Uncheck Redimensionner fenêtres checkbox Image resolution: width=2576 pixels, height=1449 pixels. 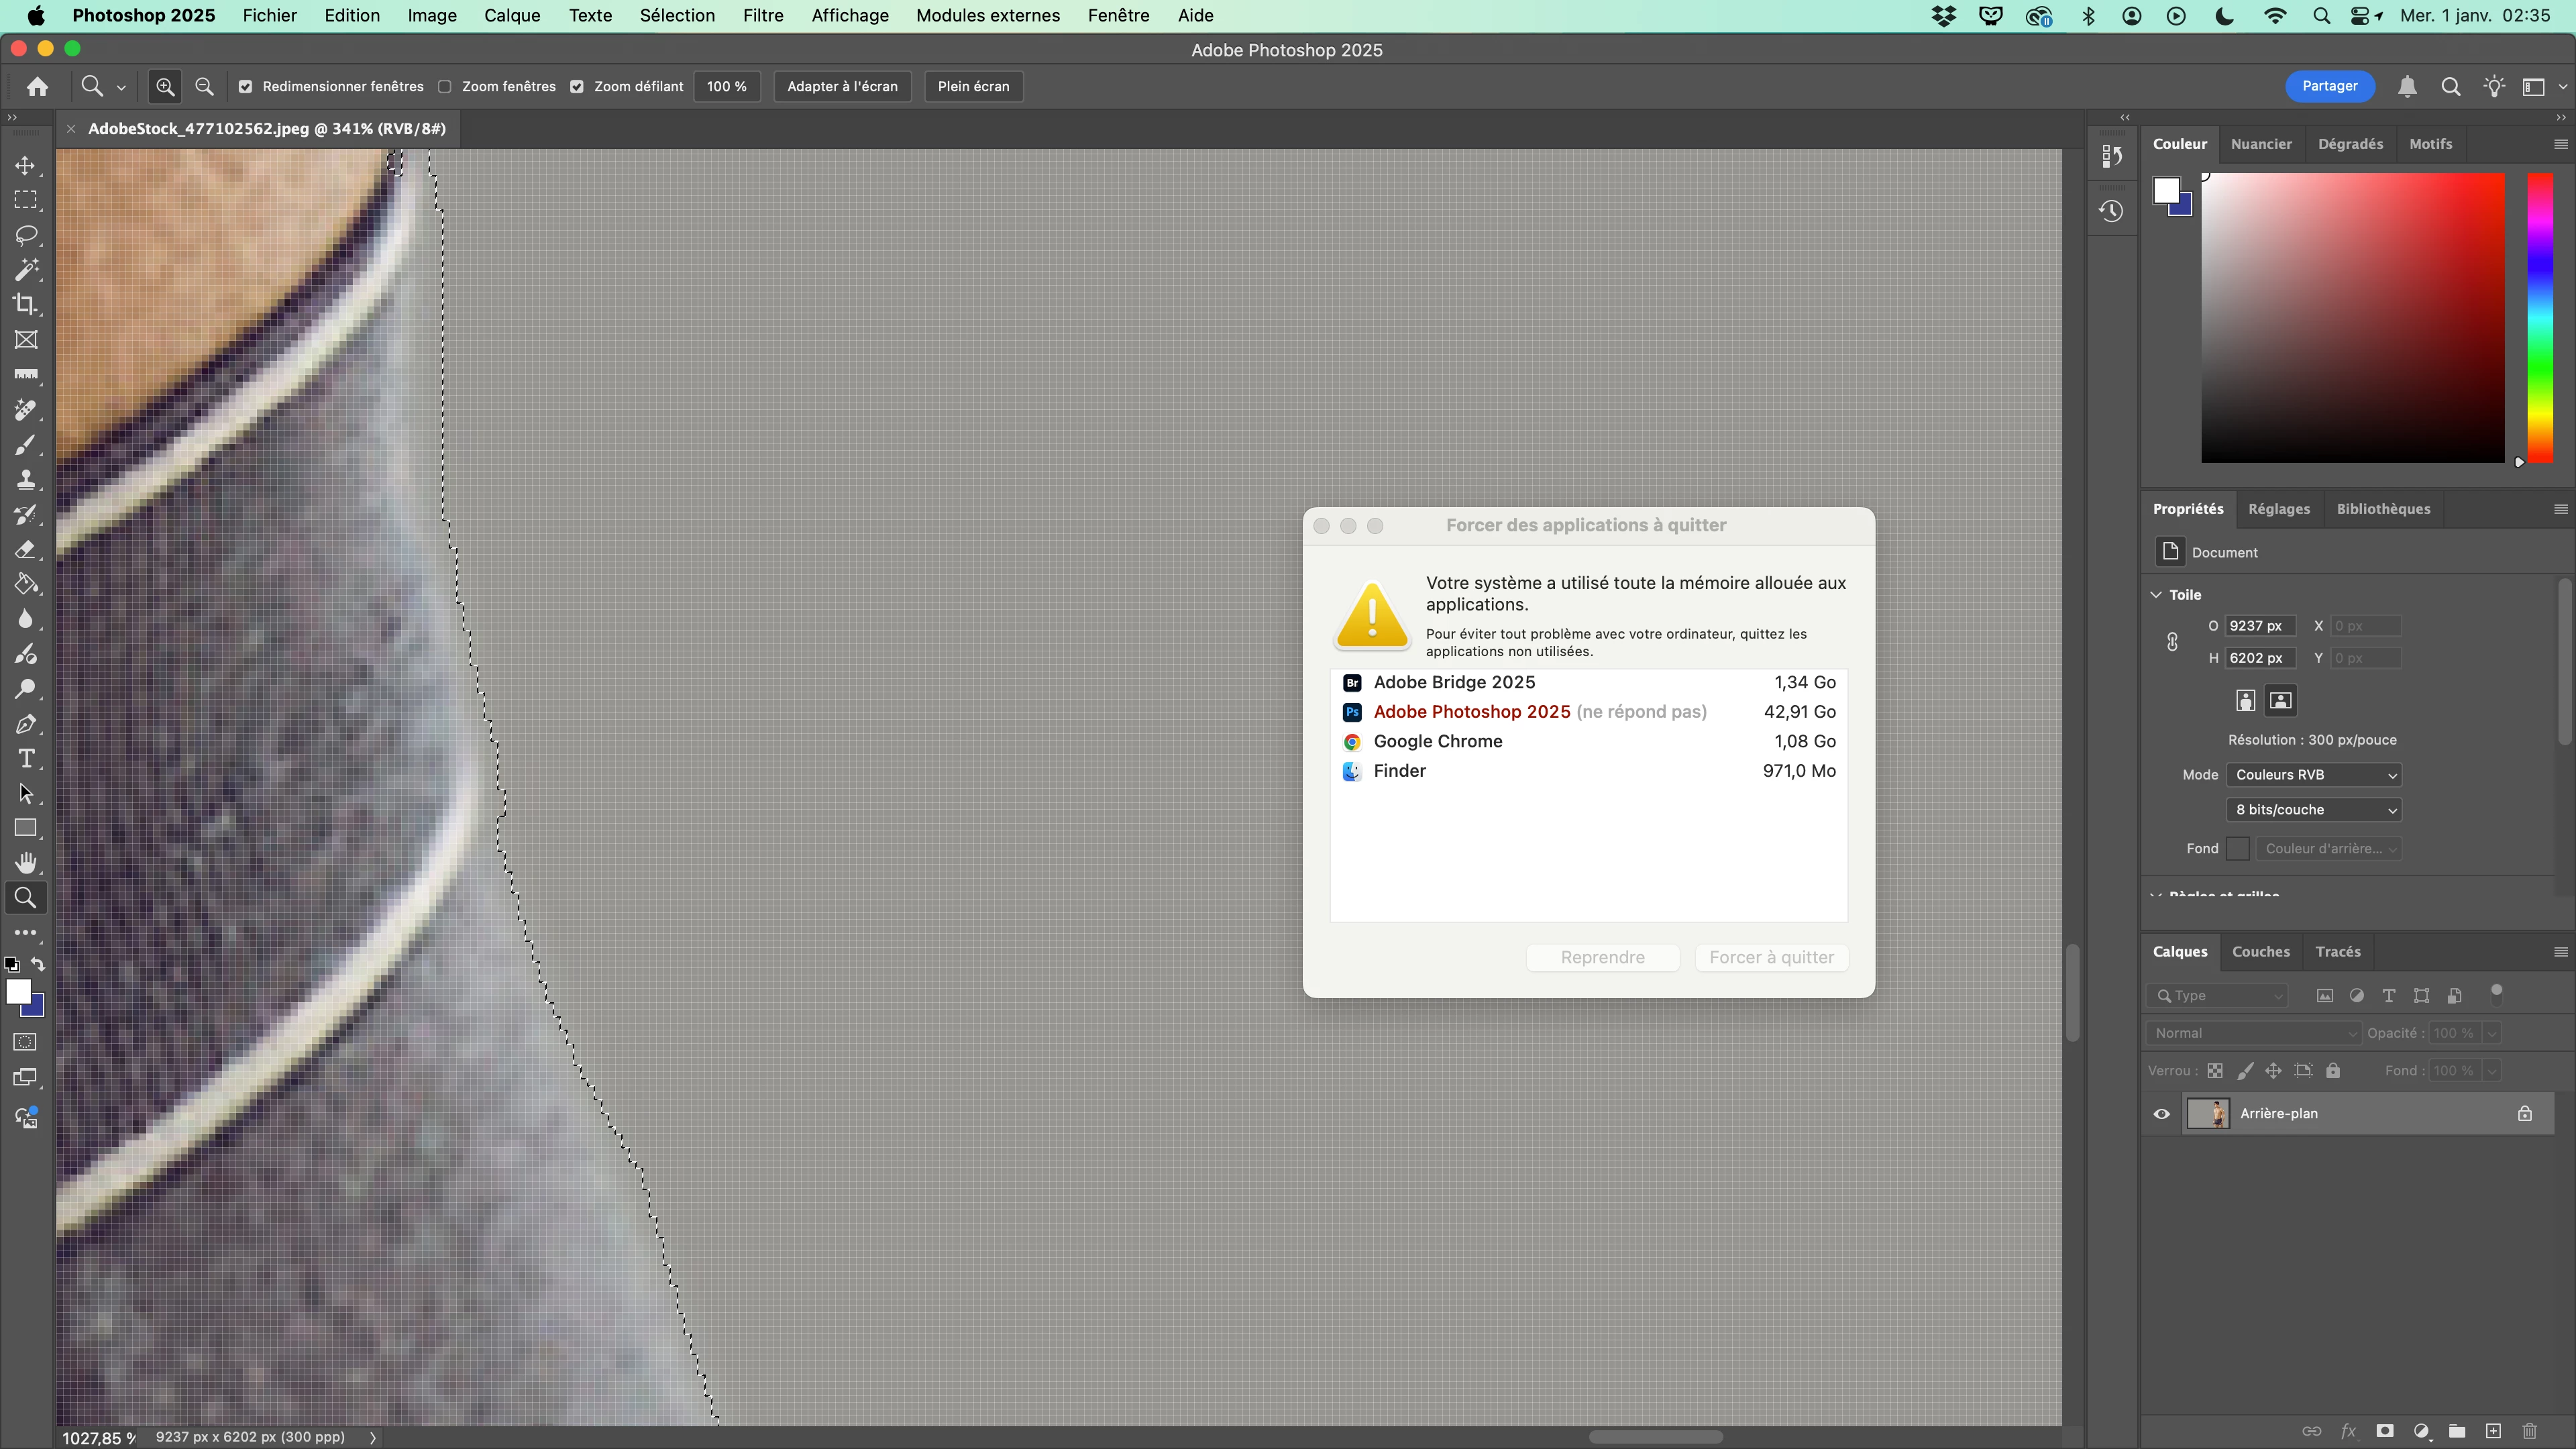245,87
